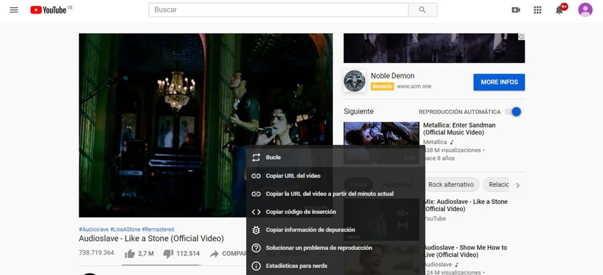603x275 pixels.
Task: Click the share arrow icon
Action: 215,253
